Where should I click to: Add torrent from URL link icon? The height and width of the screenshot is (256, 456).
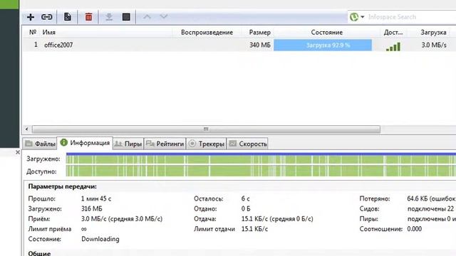coord(46,17)
